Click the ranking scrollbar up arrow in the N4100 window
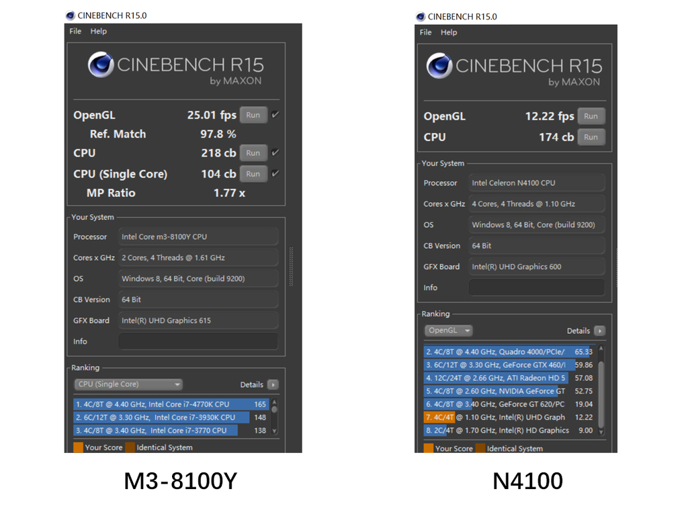 [x=601, y=349]
